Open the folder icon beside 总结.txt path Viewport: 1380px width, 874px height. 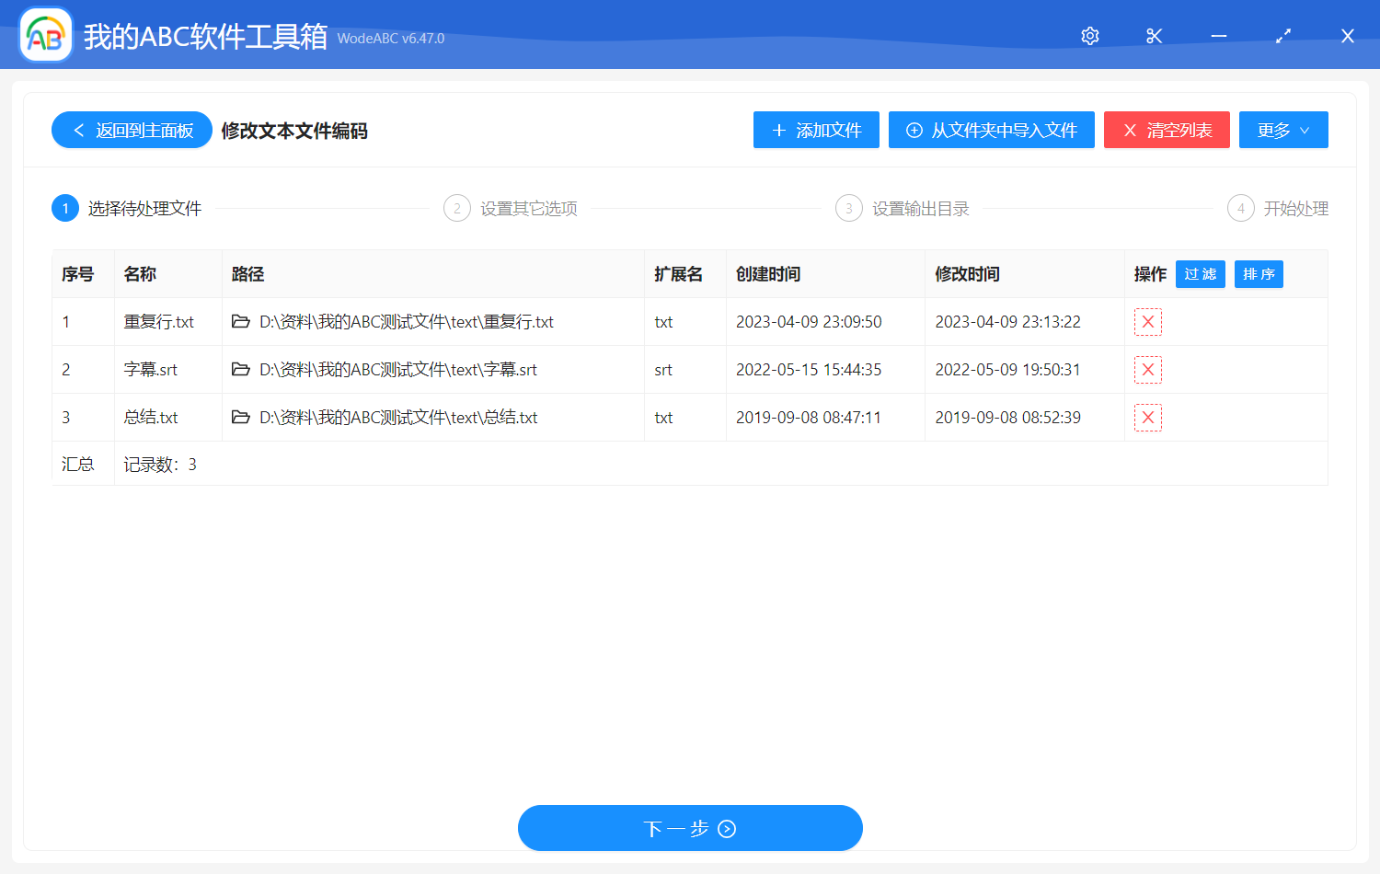pyautogui.click(x=239, y=417)
